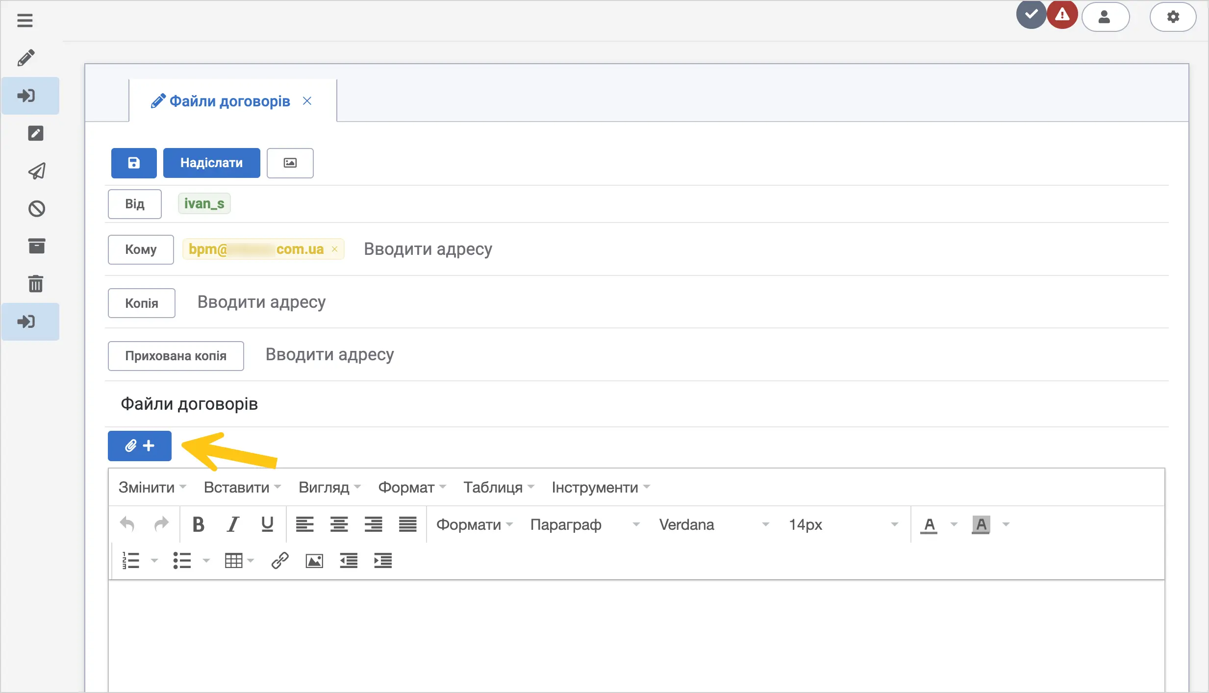Insert a hyperlink
1209x693 pixels.
[280, 560]
